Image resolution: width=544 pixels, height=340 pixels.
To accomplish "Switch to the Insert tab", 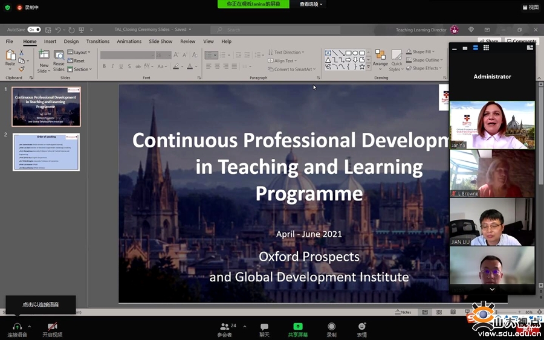I will pyautogui.click(x=50, y=41).
